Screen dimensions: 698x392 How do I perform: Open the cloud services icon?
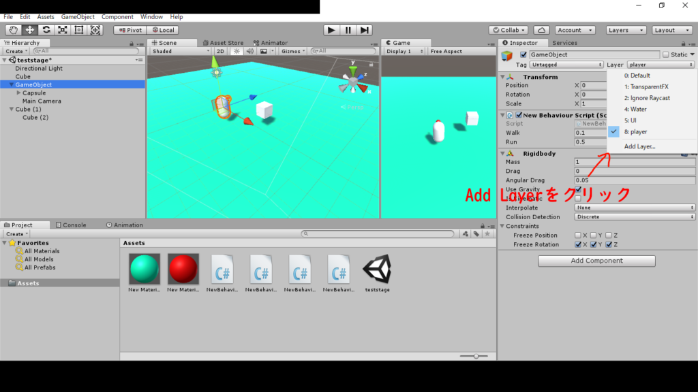(541, 30)
